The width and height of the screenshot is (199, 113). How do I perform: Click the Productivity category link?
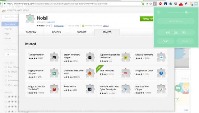tap(59, 25)
